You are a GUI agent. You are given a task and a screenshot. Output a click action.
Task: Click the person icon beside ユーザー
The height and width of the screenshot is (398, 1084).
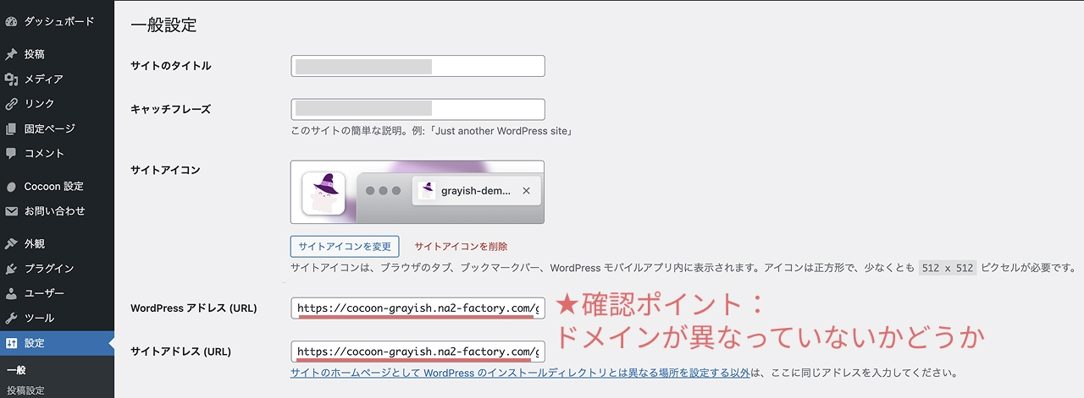pos(11,293)
